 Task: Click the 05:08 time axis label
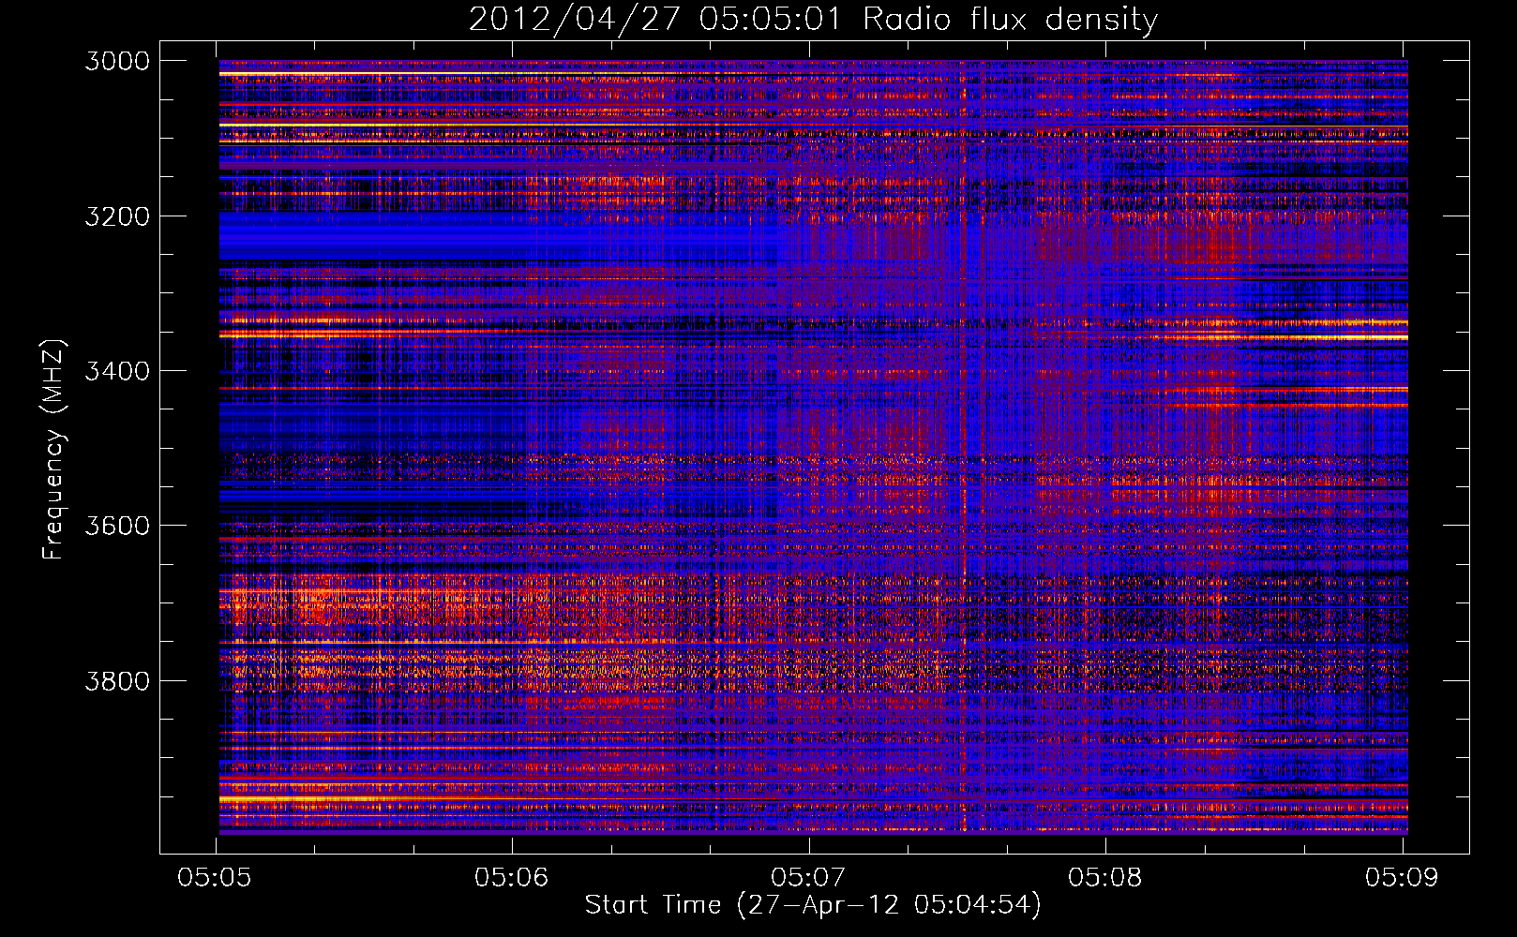(x=1104, y=877)
